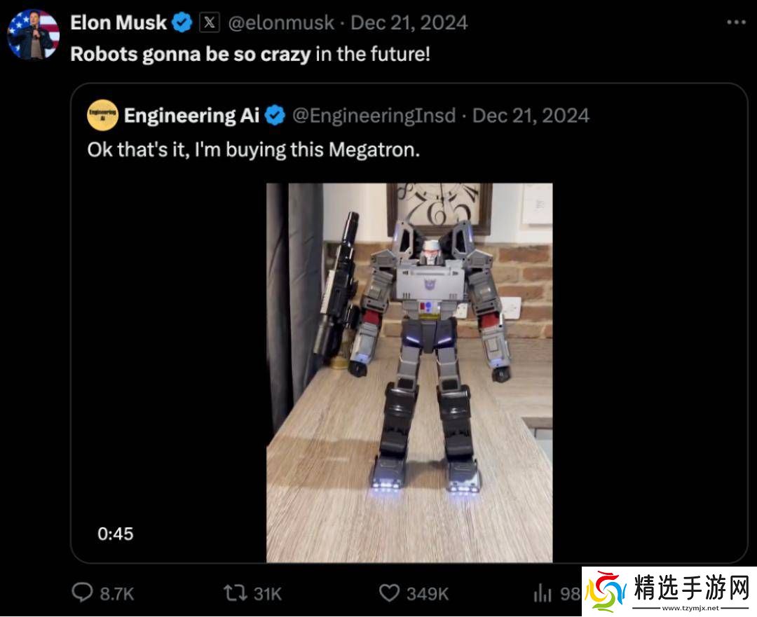Screen dimensions: 757x617
Task: Click the quoted tweet's Dec 21, 2024 date
Action: click(531, 116)
